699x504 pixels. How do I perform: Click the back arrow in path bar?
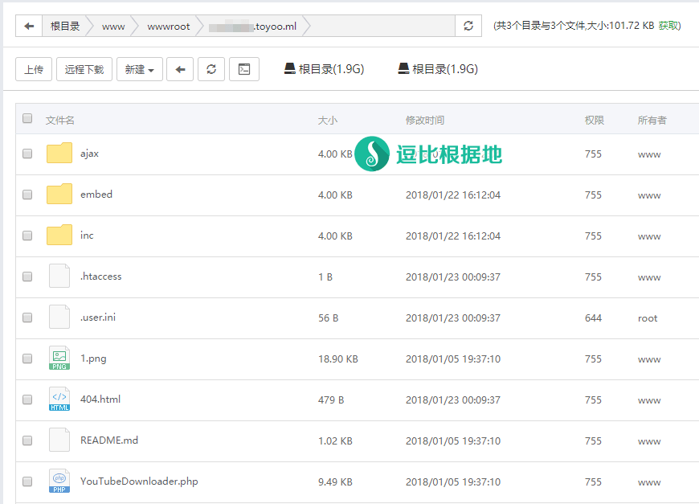click(x=29, y=27)
